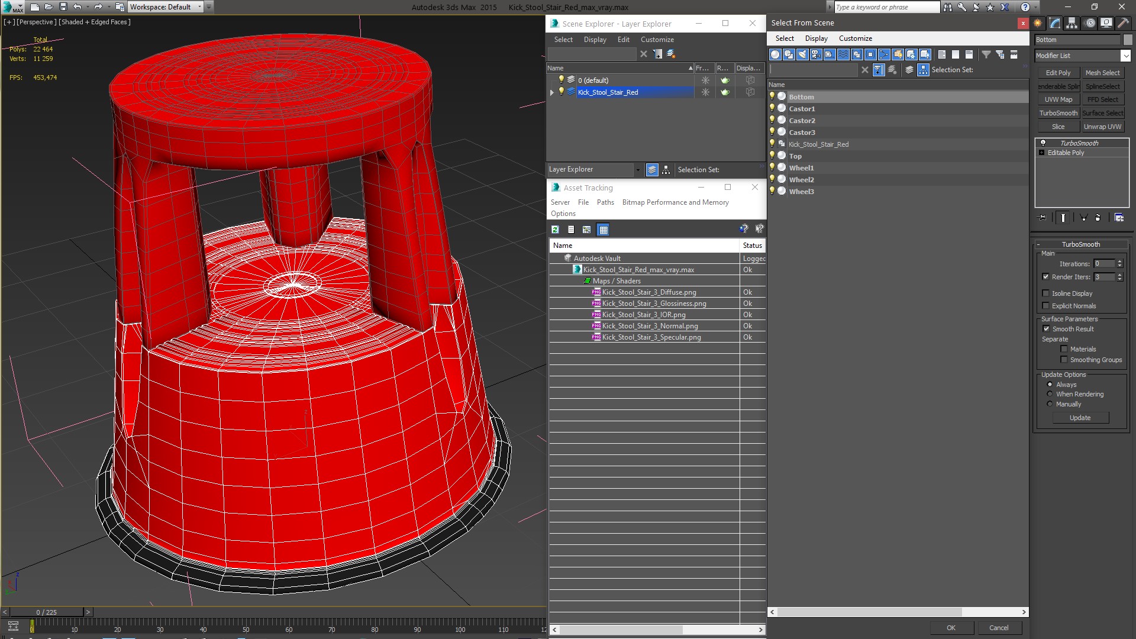Screen dimensions: 1136x639
Task: Click the Unwrap UVW modifier button
Action: coord(1102,127)
